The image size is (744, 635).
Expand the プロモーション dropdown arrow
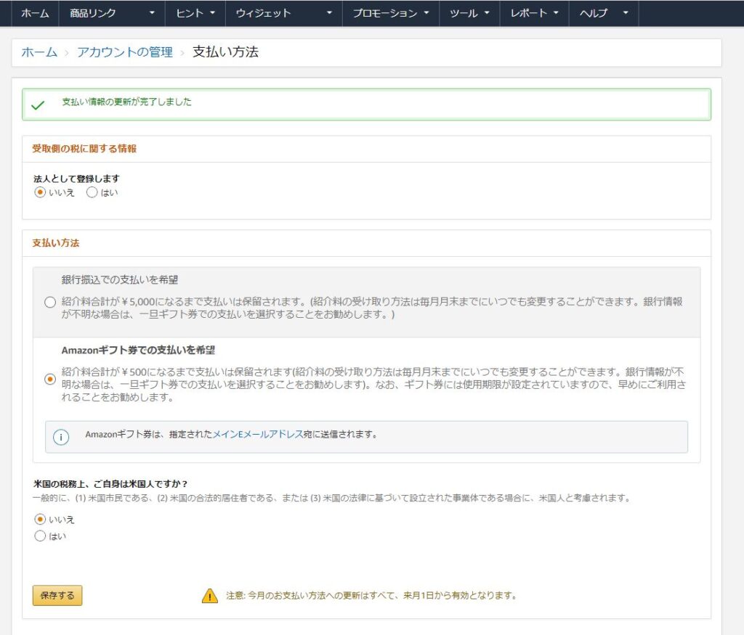pos(426,13)
